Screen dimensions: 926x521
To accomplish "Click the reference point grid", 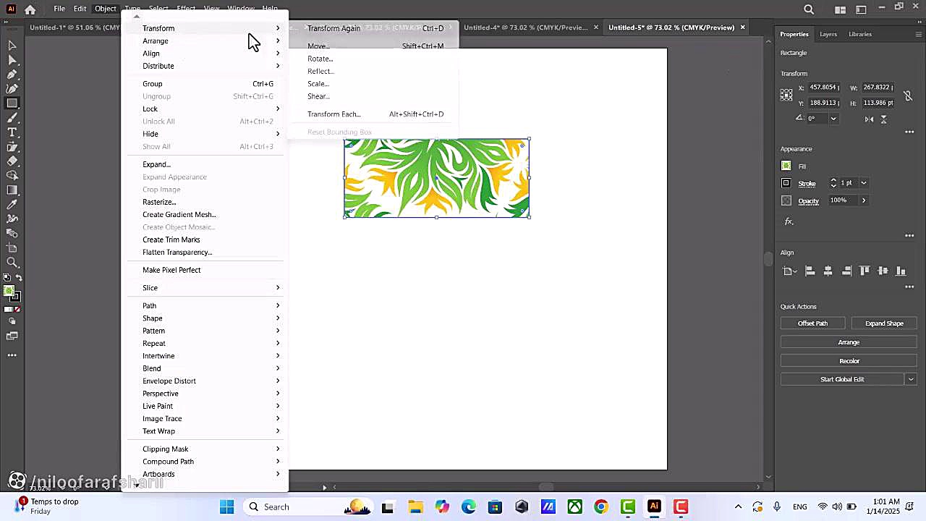I will click(786, 95).
